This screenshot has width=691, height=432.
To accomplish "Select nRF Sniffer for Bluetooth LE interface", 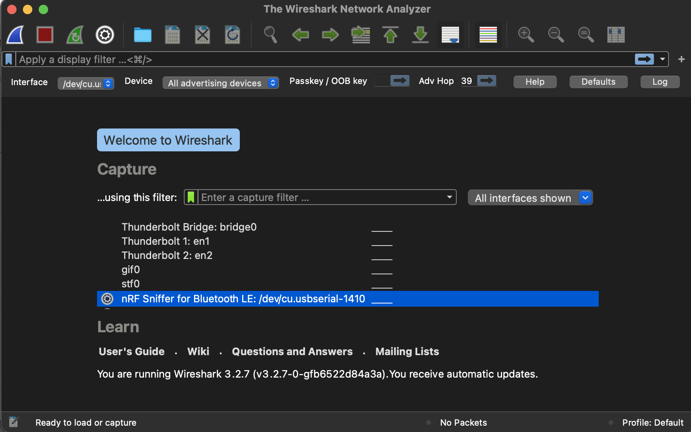I will 348,299.
